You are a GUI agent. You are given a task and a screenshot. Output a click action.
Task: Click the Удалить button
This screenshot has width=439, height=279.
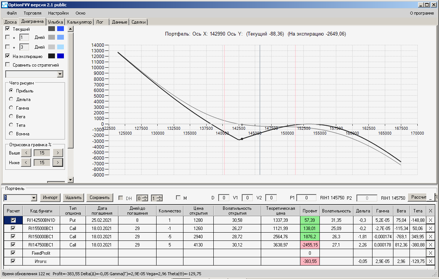[73, 197]
